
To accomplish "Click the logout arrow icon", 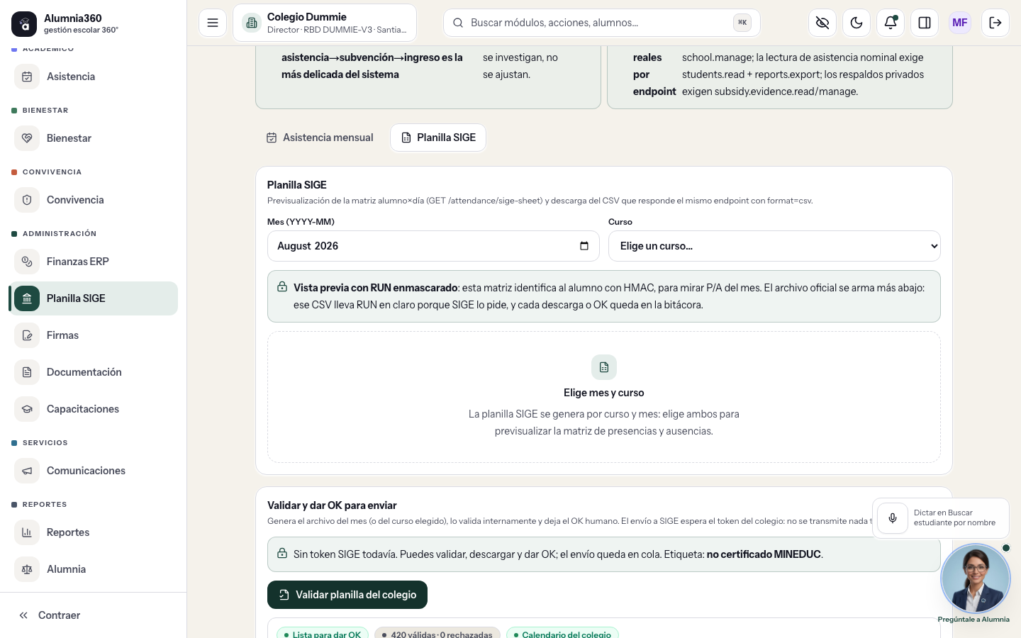I will click(995, 23).
